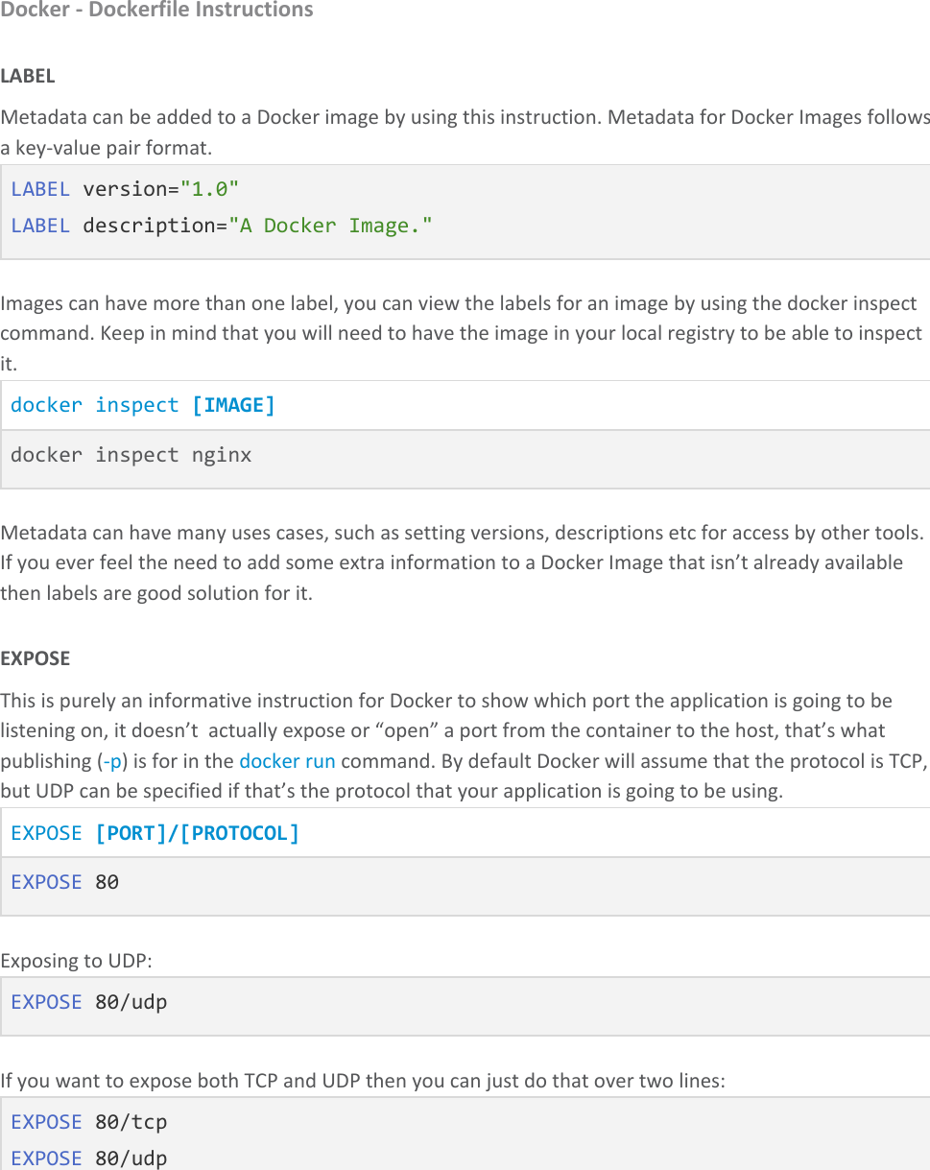Click the 'EXPOSE 80/tcp' code line
This screenshot has width=930, height=1170.
[x=89, y=1122]
